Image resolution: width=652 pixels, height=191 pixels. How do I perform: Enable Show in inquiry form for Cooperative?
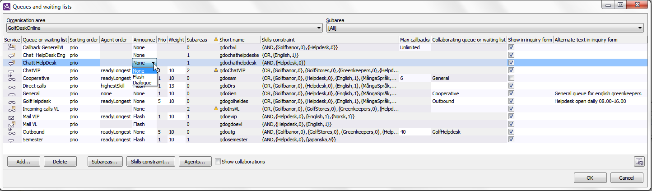tap(511, 78)
